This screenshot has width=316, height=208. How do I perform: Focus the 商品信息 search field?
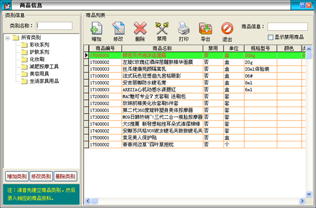[x=287, y=26]
